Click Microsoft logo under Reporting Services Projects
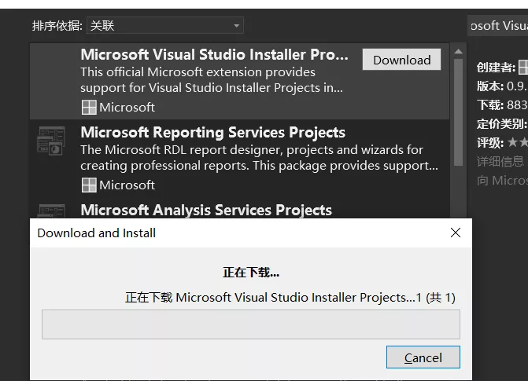This screenshot has width=528, height=381. (x=89, y=185)
